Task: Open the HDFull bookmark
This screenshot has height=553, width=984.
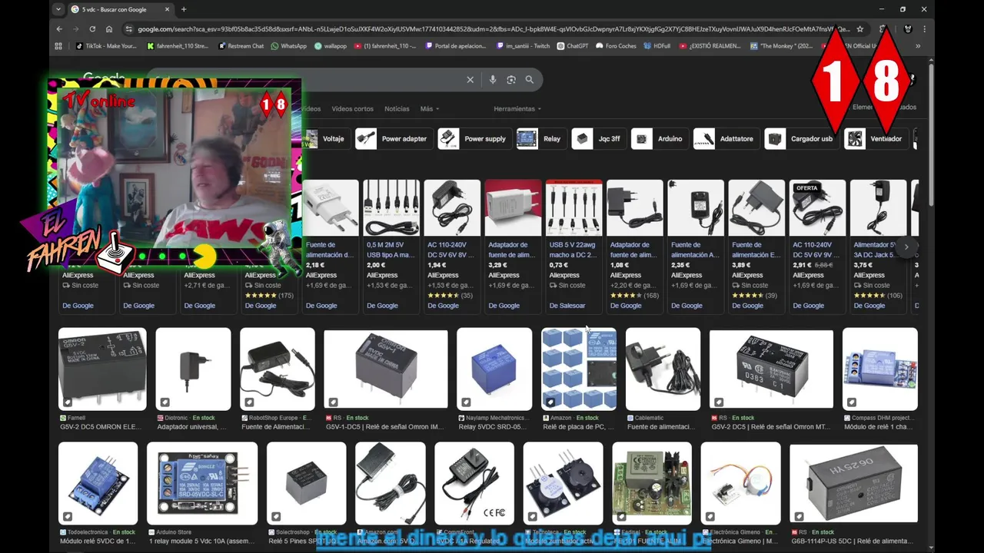Action: click(657, 46)
